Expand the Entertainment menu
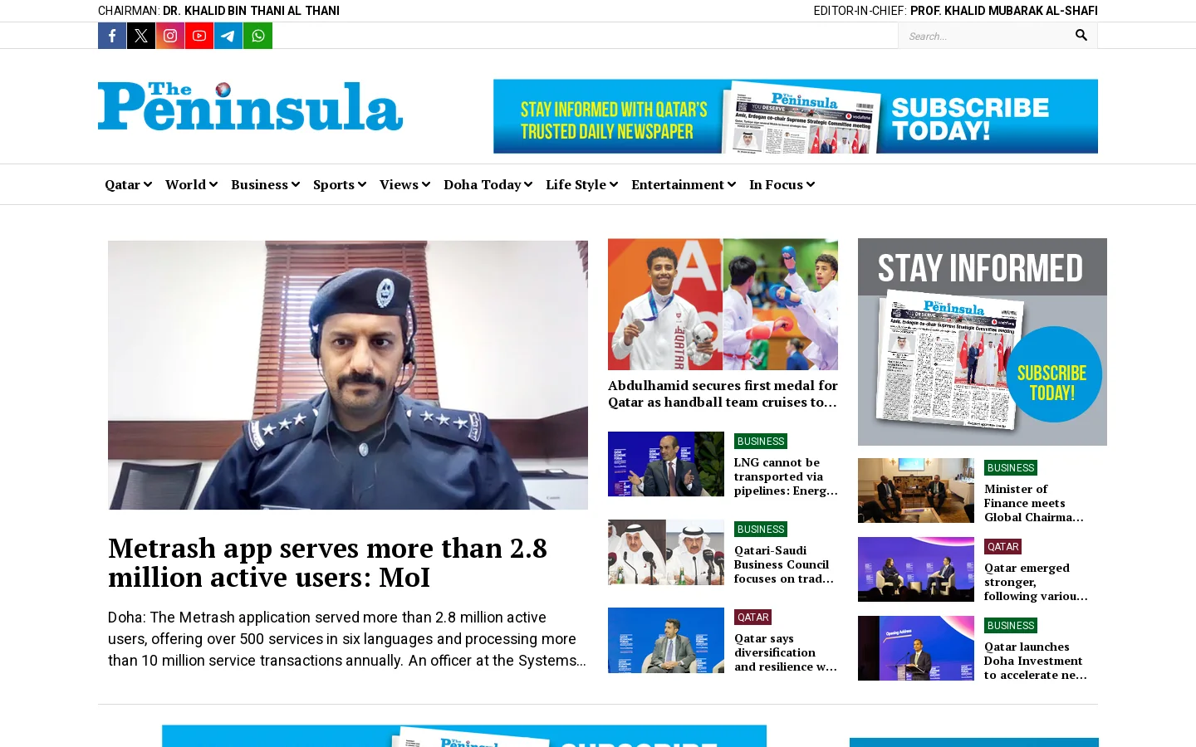 [684, 184]
